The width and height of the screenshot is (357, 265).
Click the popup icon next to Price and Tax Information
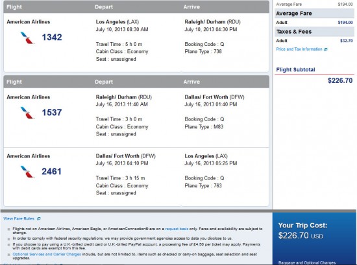click(326, 49)
